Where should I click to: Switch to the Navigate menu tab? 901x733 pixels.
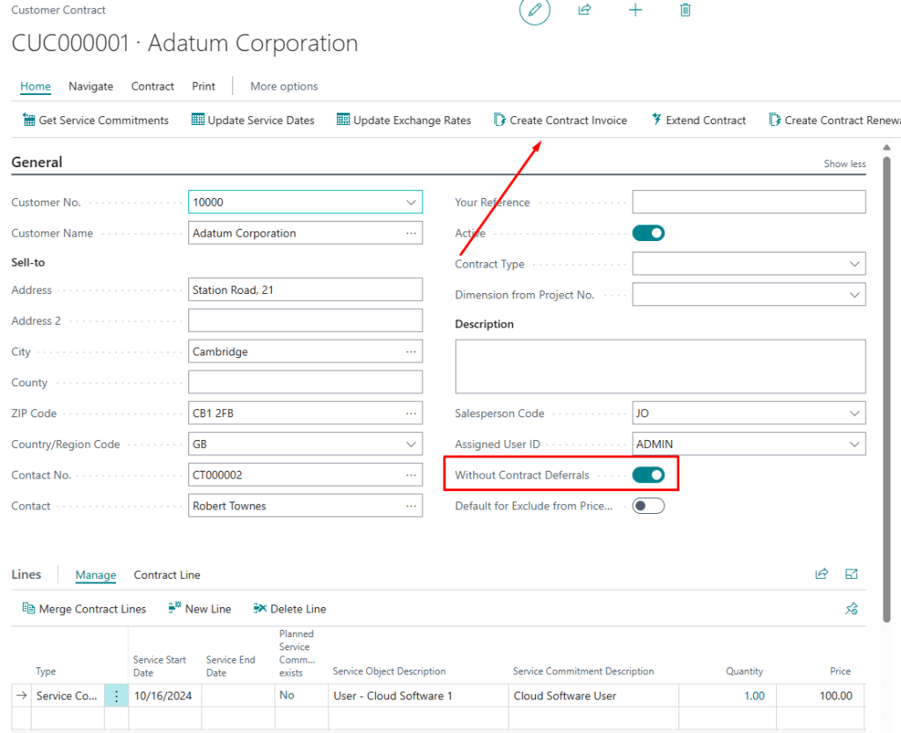[x=91, y=86]
